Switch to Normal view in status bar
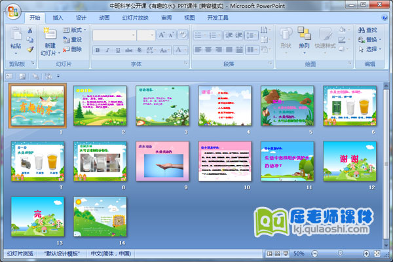This screenshot has width=393, height=262. click(269, 253)
